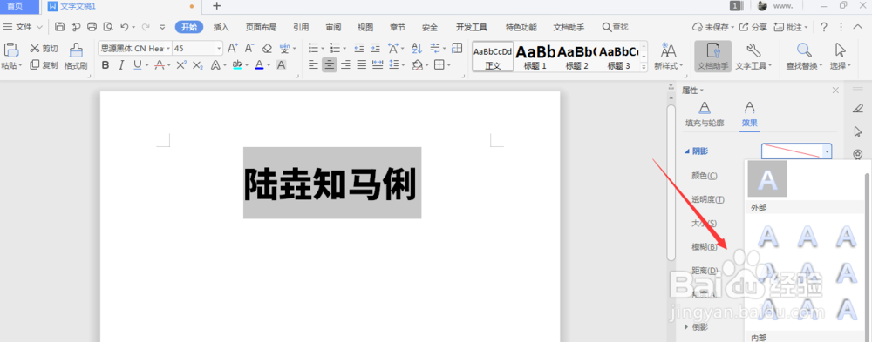Image resolution: width=872 pixels, height=342 pixels.
Task: Apply text highlight color
Action: [x=237, y=65]
